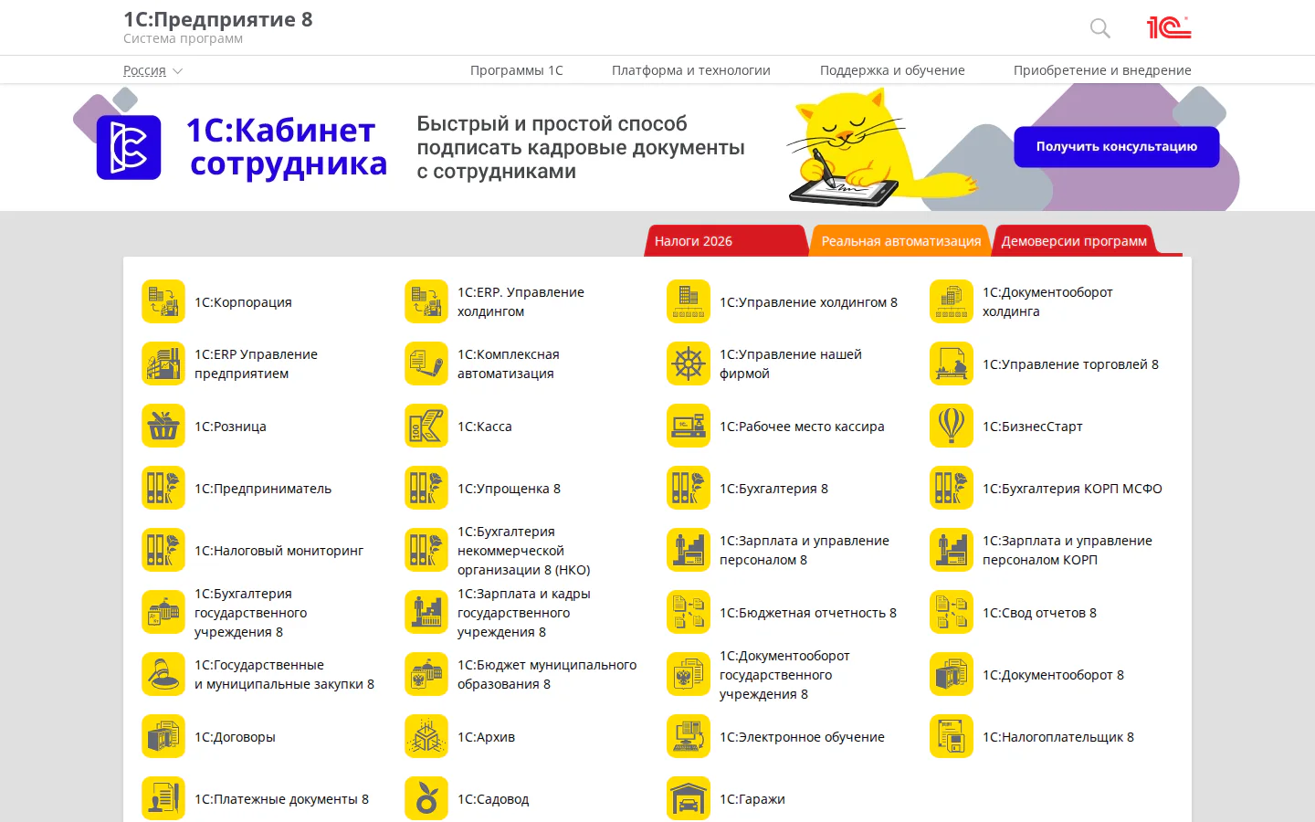Click the 1C:БизнесСтарт balloon icon
This screenshot has width=1315, height=822.
[x=952, y=426]
